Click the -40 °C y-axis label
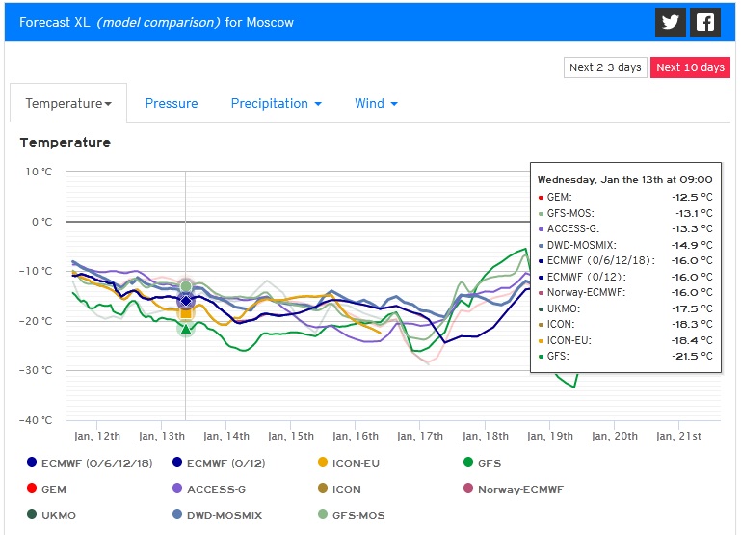Viewport: 741px width, 535px height. (36, 420)
